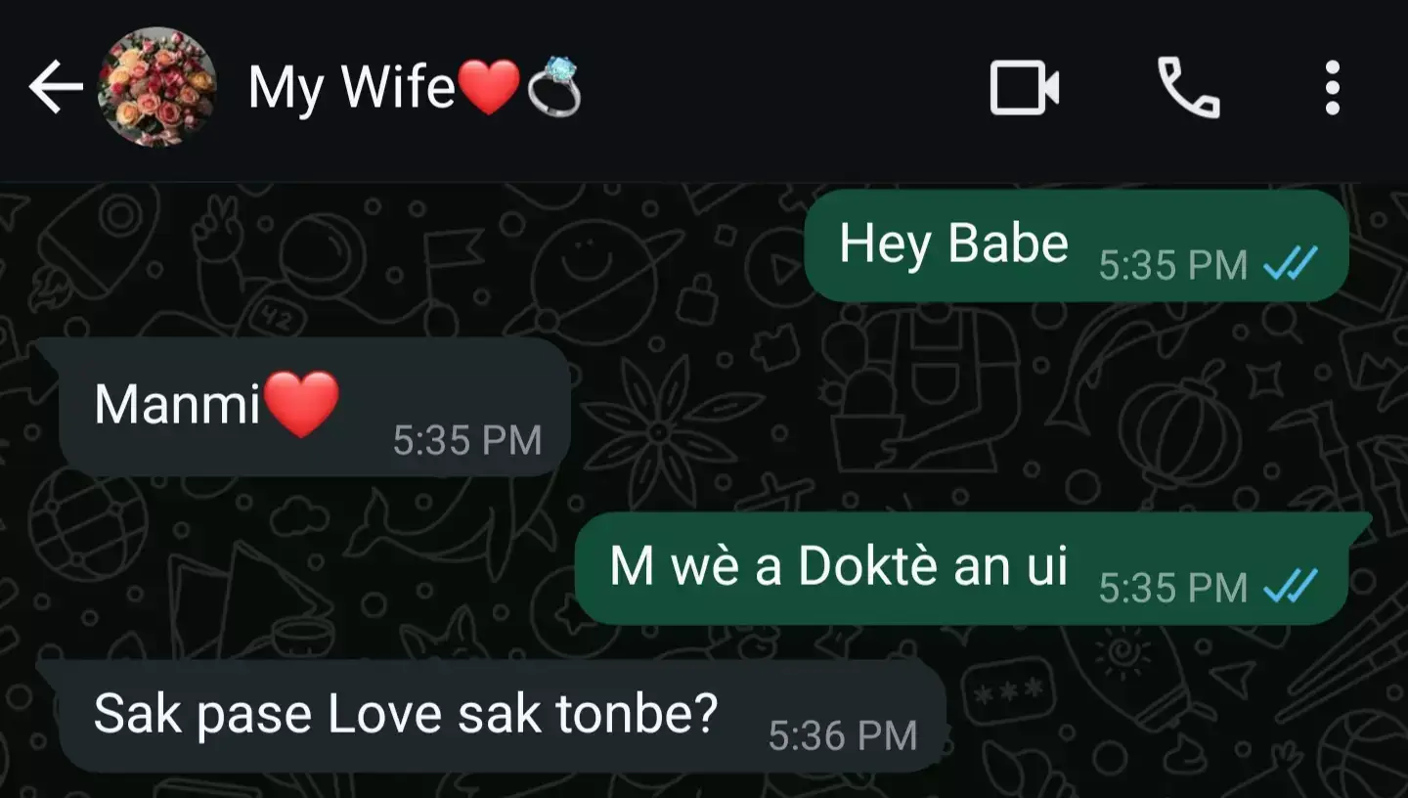Open the flower bouquet profile picture

156,88
